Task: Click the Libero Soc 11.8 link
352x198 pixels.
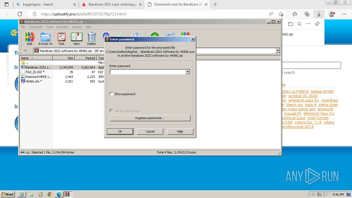Action: [308, 122]
